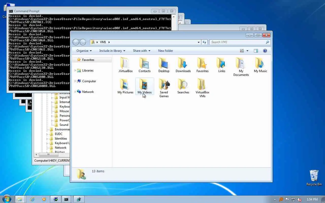Expand the Identities key in Registry Editor

[x=47, y=139]
